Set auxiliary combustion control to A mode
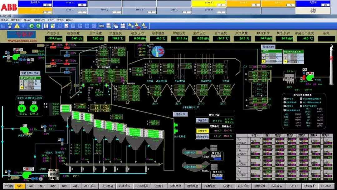 22,85
